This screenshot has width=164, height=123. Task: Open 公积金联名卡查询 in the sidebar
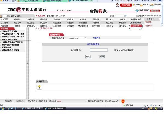[x=10, y=31]
